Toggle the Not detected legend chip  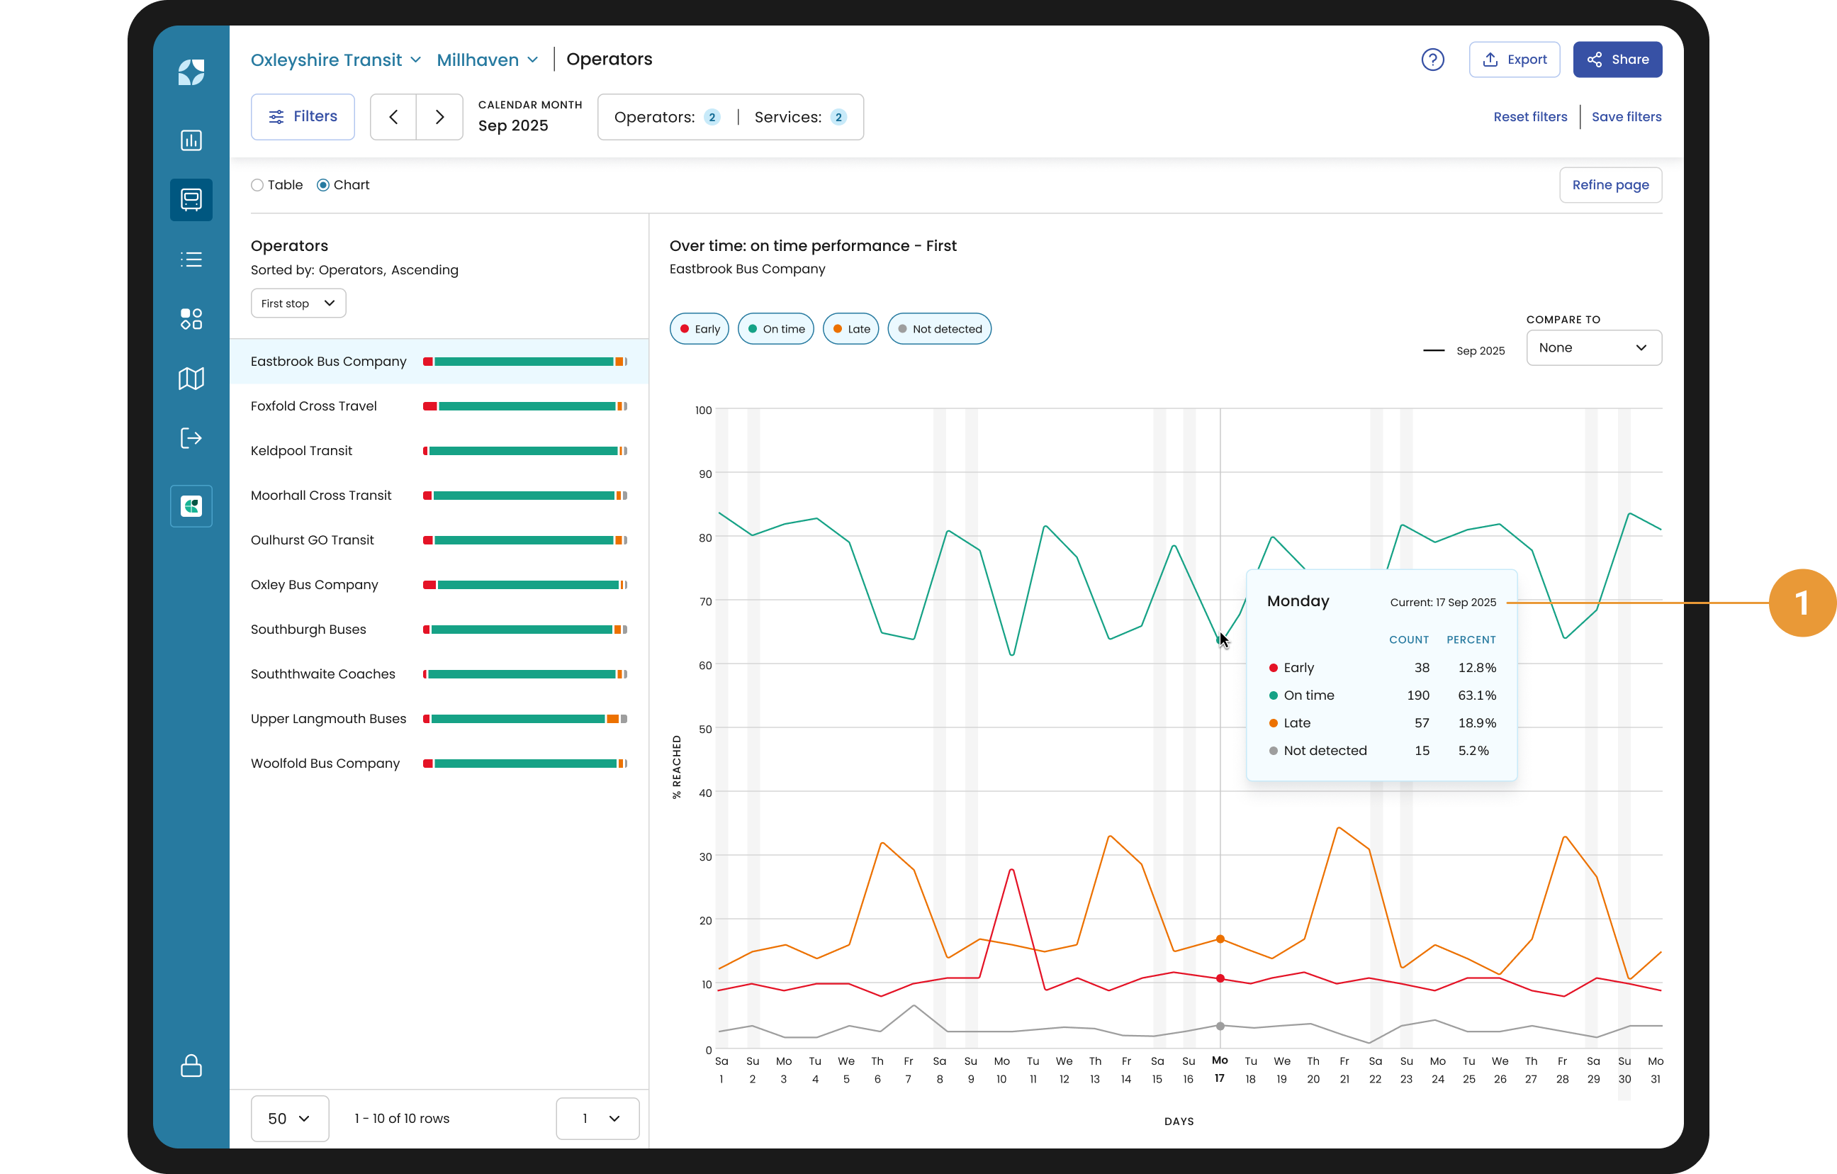(939, 329)
